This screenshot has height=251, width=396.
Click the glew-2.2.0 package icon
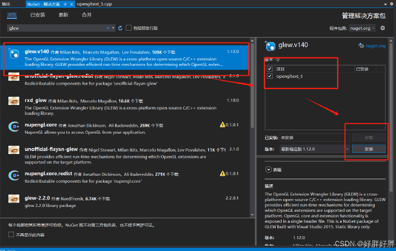[14, 199]
